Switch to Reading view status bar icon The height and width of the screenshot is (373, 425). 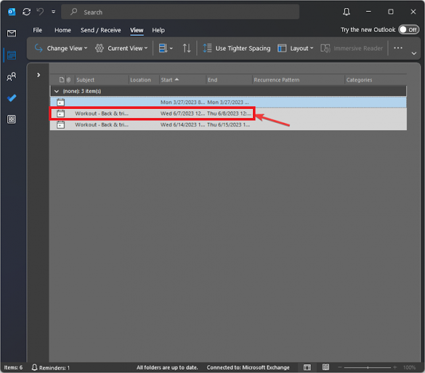tap(325, 367)
